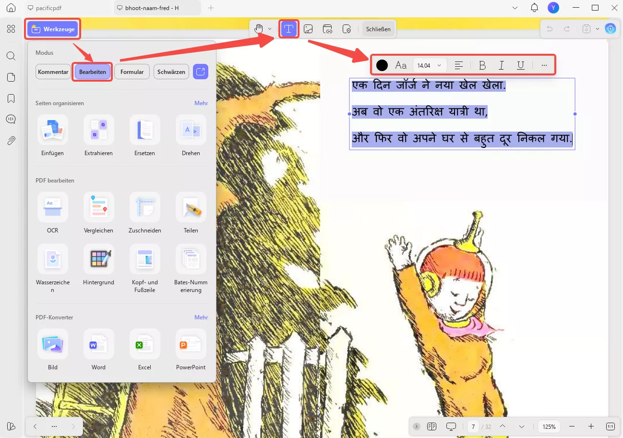Click the purple export mode button
Image resolution: width=623 pixels, height=438 pixels.
click(201, 72)
